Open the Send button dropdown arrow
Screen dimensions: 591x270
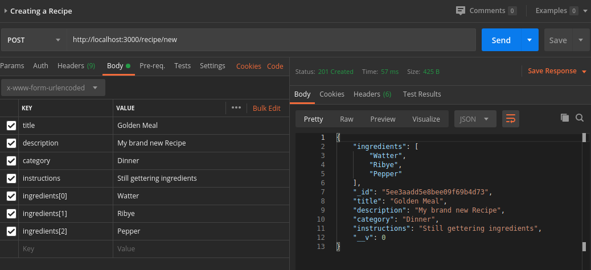tap(530, 40)
